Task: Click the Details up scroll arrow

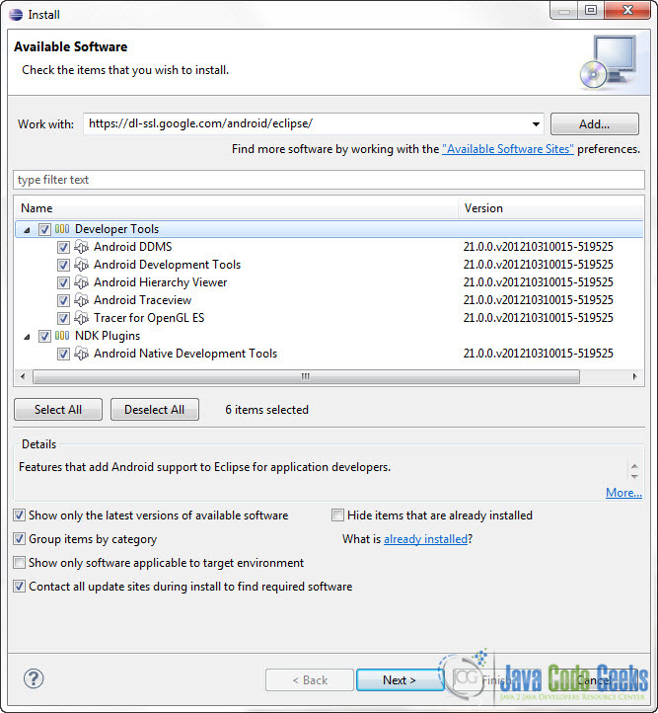Action: coord(635,466)
